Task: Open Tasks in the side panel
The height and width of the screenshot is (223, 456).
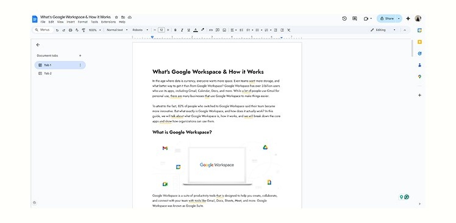Action: pos(419,54)
